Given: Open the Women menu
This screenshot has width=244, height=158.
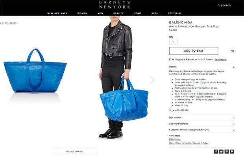Looking at the screenshot, I should coord(82,13).
